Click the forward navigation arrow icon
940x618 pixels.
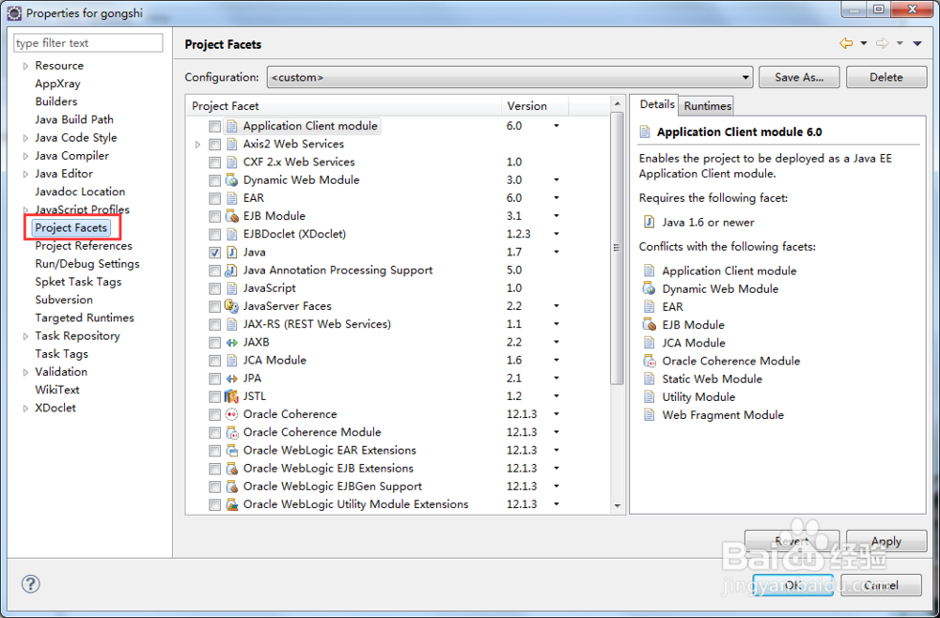pos(882,43)
